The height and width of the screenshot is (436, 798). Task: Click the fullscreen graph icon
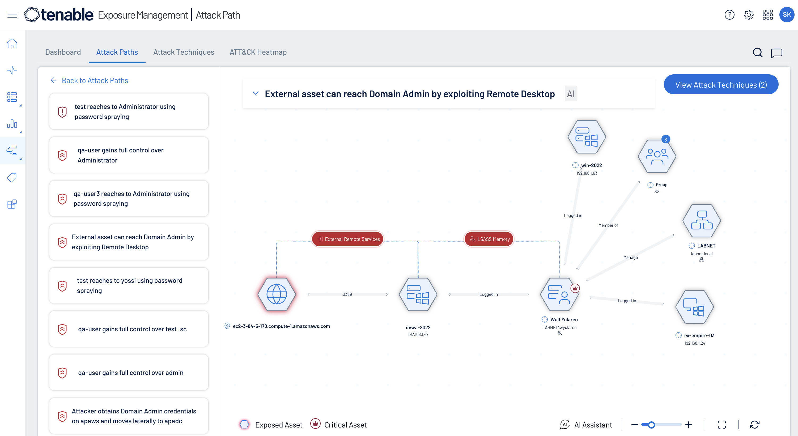(721, 425)
